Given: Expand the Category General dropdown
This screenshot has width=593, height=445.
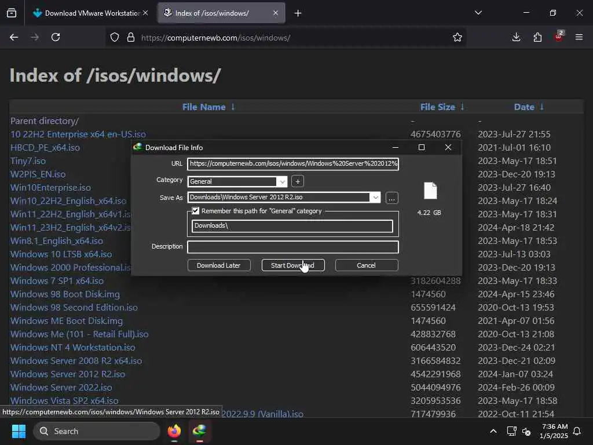Looking at the screenshot, I should coord(282,181).
